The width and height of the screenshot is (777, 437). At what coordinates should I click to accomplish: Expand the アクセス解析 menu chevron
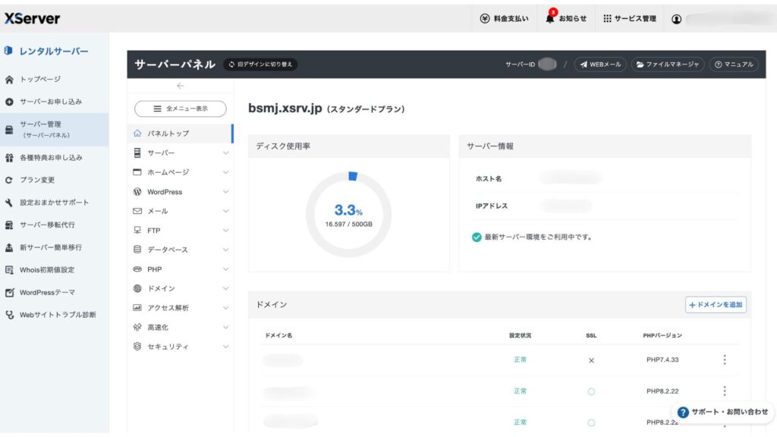(x=225, y=308)
